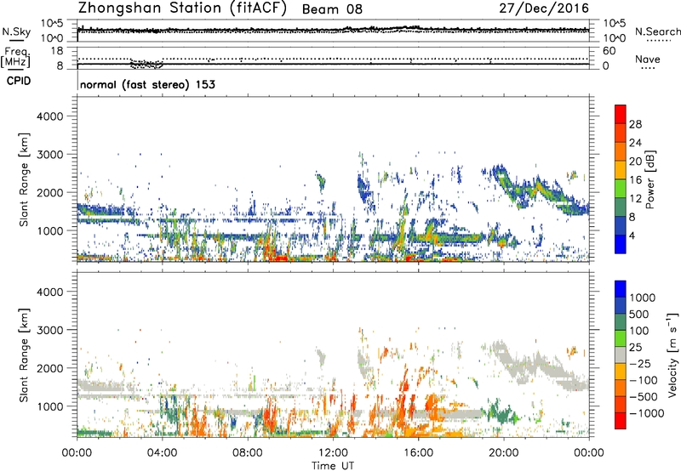Click the 18 tick on frequency axis
The image size is (681, 471).
coord(57,51)
